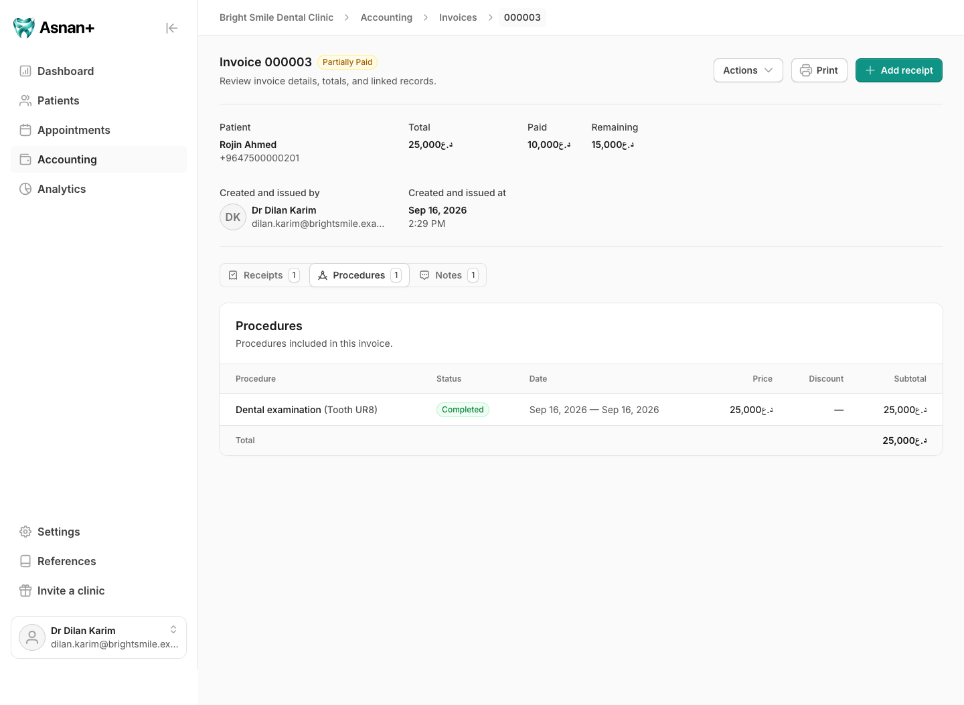Click the References book icon
The image size is (964, 705).
[25, 561]
